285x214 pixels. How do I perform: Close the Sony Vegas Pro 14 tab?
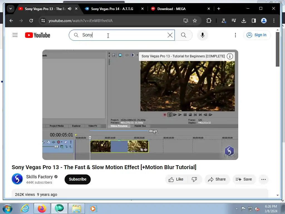[142, 9]
